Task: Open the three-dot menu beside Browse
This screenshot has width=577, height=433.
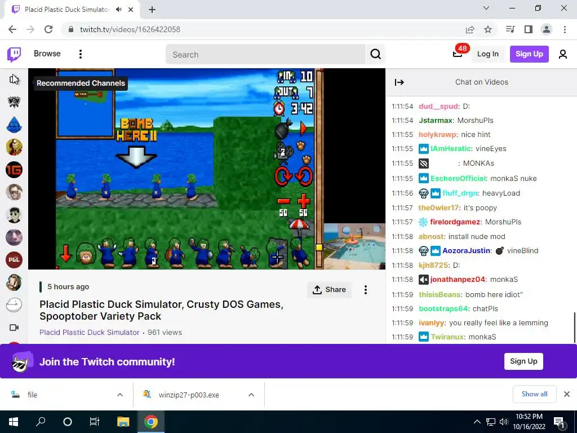Action: [80, 54]
